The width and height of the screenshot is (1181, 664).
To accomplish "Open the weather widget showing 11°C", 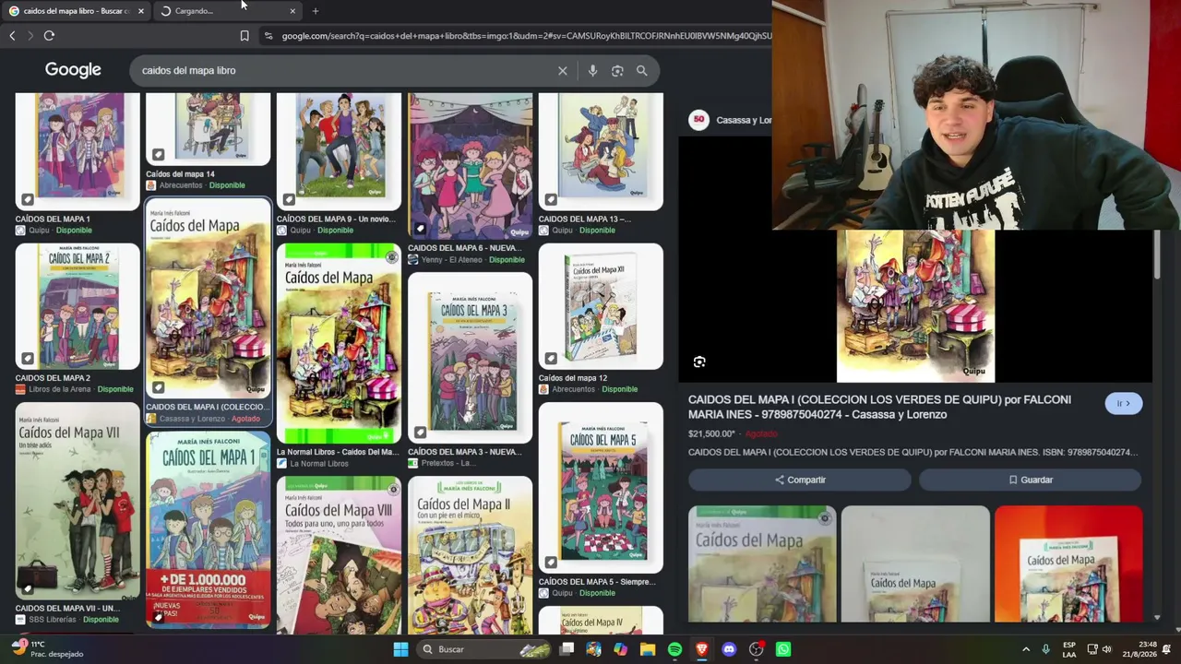I will pyautogui.click(x=46, y=649).
